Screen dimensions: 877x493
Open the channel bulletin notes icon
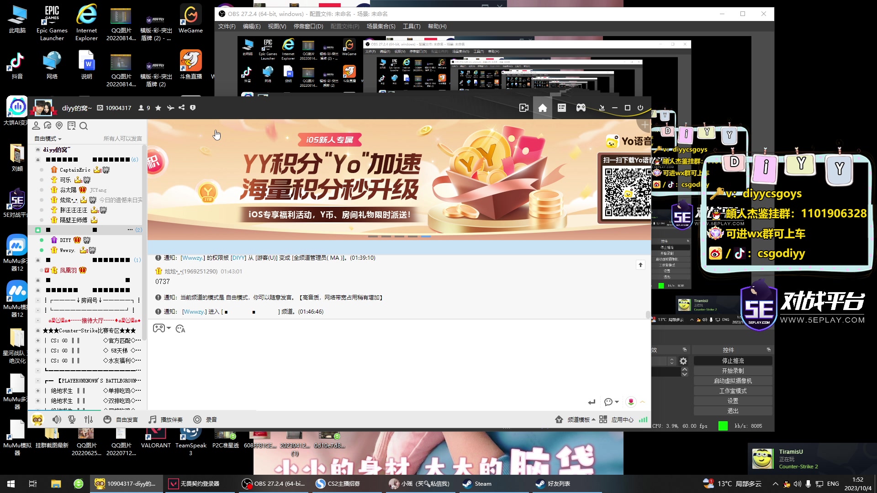tap(71, 126)
